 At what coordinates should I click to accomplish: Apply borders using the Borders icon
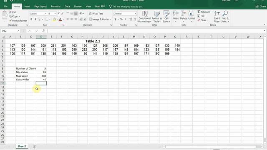(47, 19)
